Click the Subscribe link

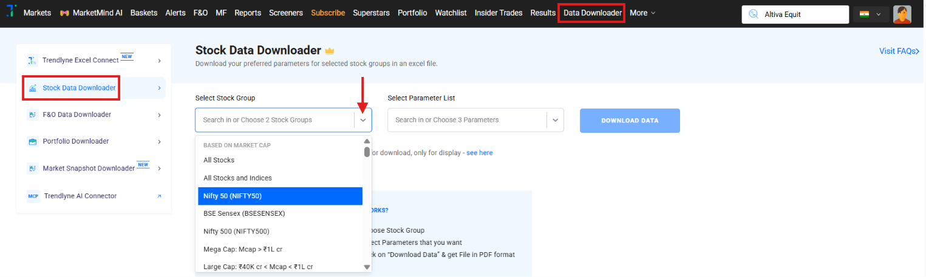pyautogui.click(x=328, y=13)
